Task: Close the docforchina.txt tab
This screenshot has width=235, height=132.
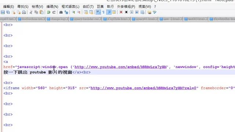Action: [43, 19]
